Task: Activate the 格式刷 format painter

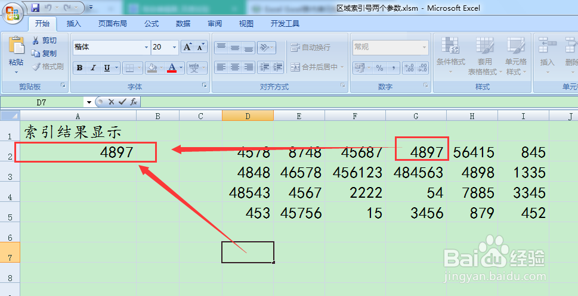Action: [x=48, y=67]
